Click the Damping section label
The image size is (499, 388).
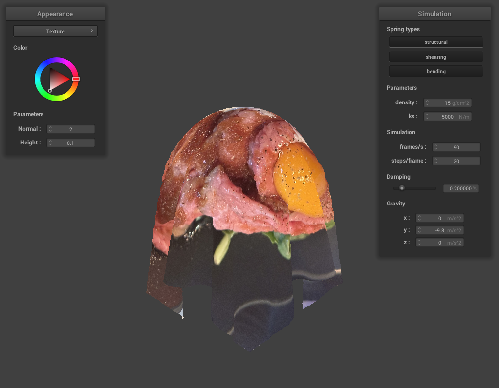coord(398,177)
